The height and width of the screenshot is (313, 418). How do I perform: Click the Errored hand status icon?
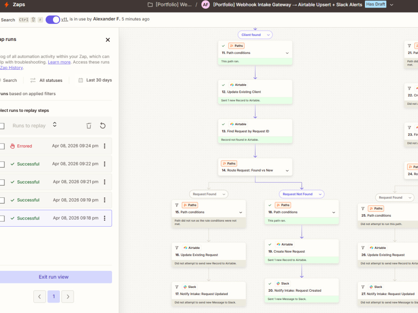tap(12, 146)
